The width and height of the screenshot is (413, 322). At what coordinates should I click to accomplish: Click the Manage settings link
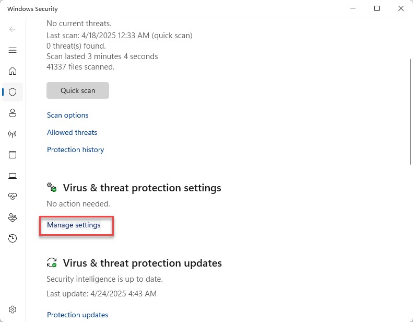74,225
